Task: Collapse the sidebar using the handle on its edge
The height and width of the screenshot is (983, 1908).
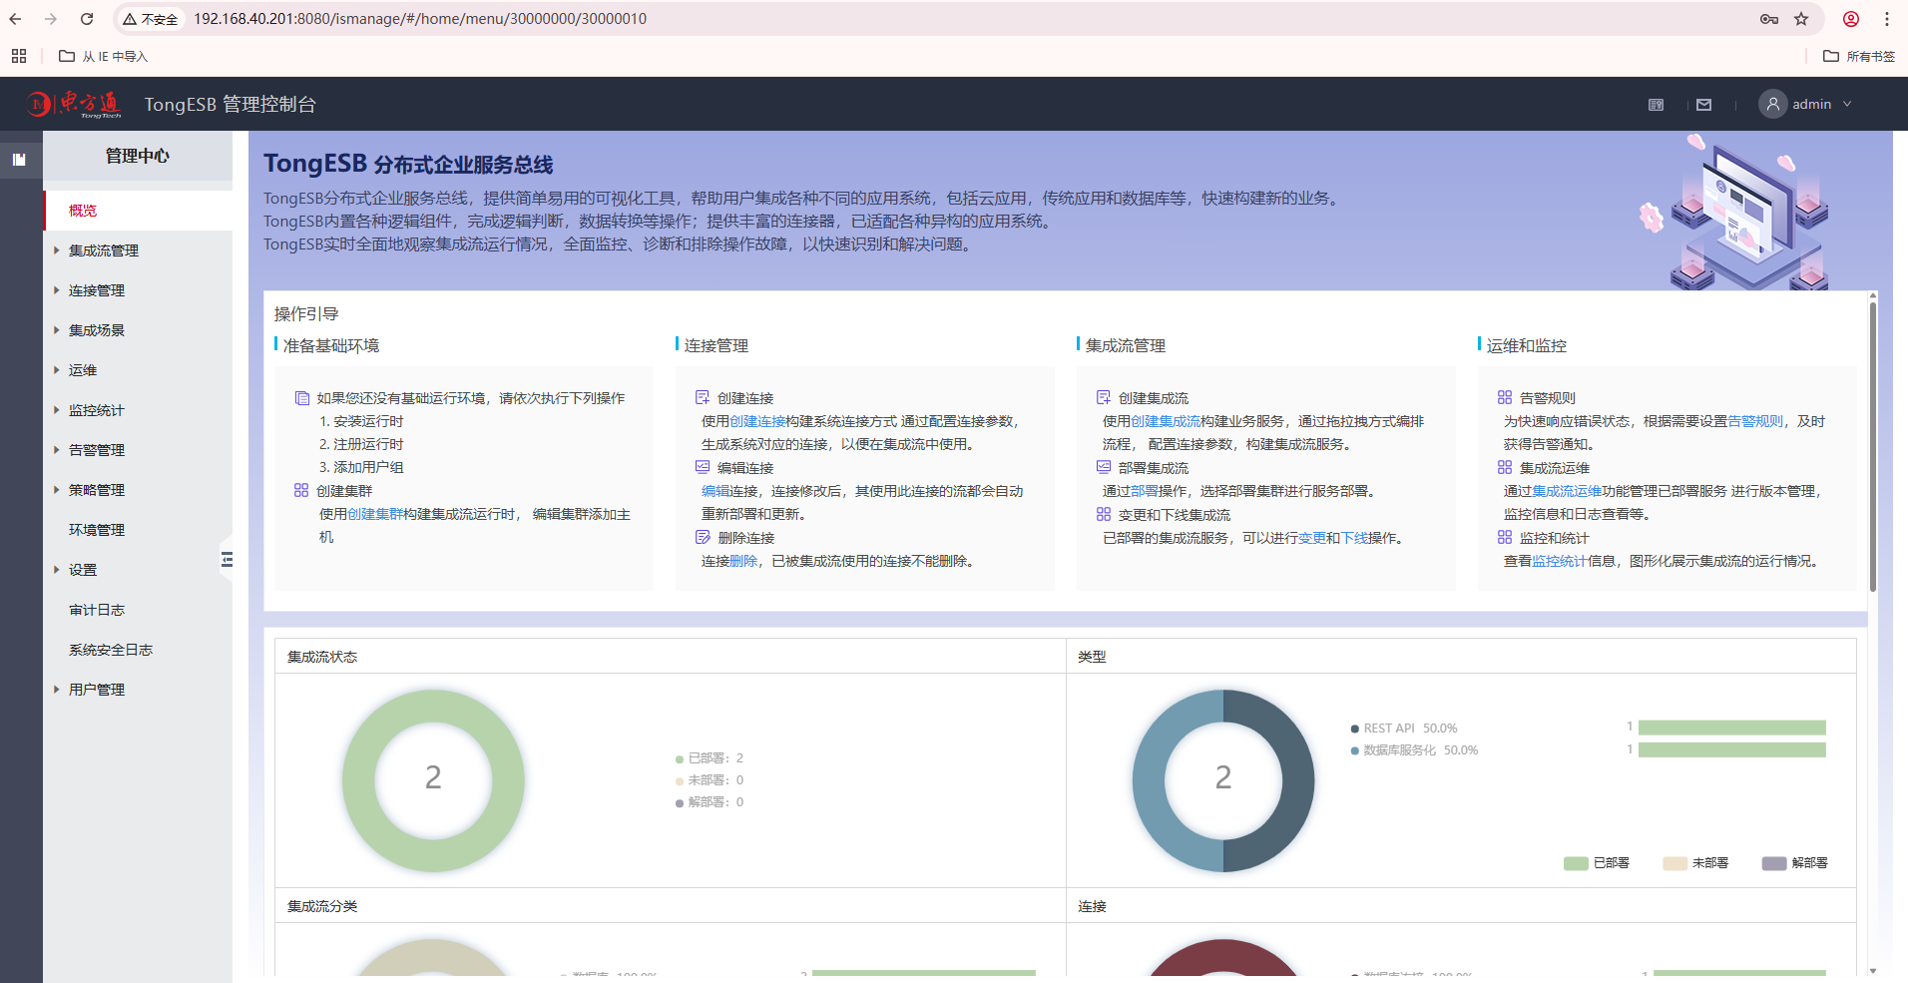Action: coord(227,560)
